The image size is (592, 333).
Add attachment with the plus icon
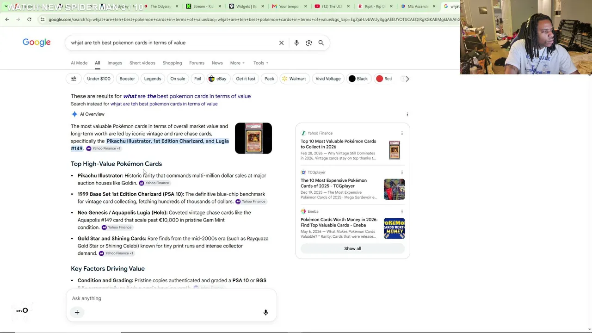coord(77,313)
